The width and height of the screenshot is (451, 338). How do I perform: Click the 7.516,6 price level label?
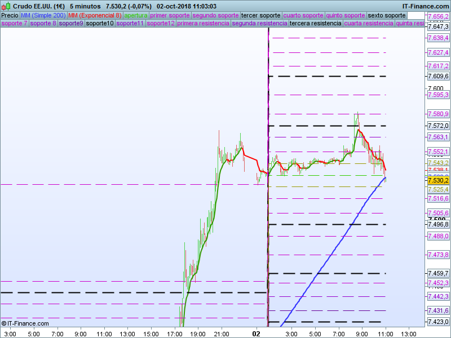pos(438,199)
